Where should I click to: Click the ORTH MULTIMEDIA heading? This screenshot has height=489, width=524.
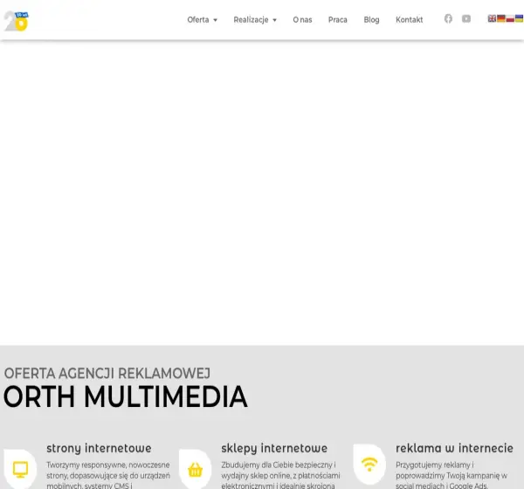pyautogui.click(x=126, y=396)
